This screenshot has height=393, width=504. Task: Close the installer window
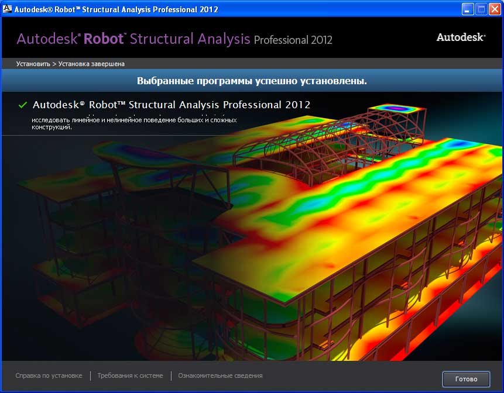495,9
